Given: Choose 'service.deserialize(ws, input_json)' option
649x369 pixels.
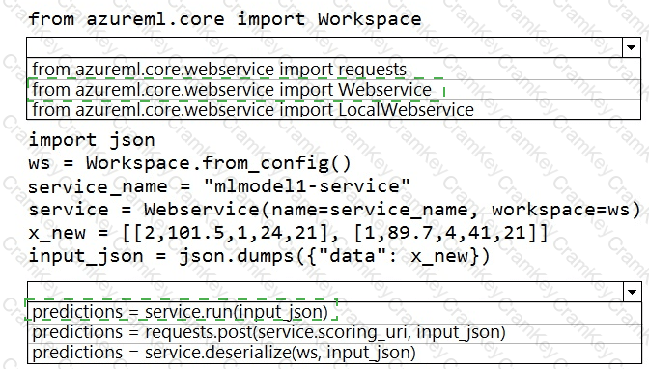Looking at the screenshot, I should pyautogui.click(x=334, y=353).
